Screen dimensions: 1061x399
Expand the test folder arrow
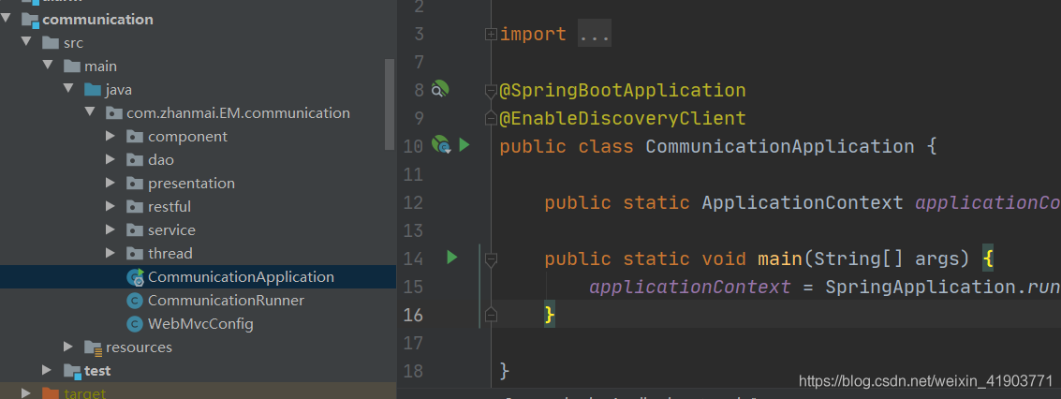point(47,370)
